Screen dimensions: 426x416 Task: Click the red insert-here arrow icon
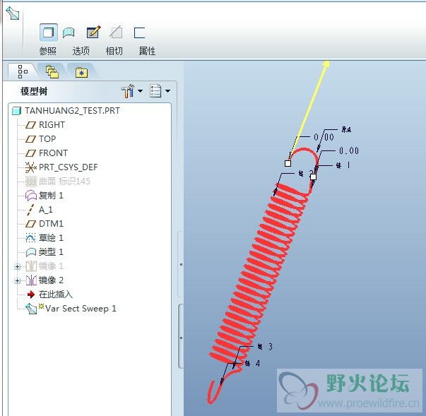click(31, 295)
